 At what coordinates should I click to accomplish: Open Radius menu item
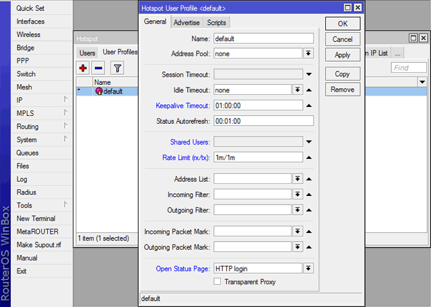click(42, 192)
